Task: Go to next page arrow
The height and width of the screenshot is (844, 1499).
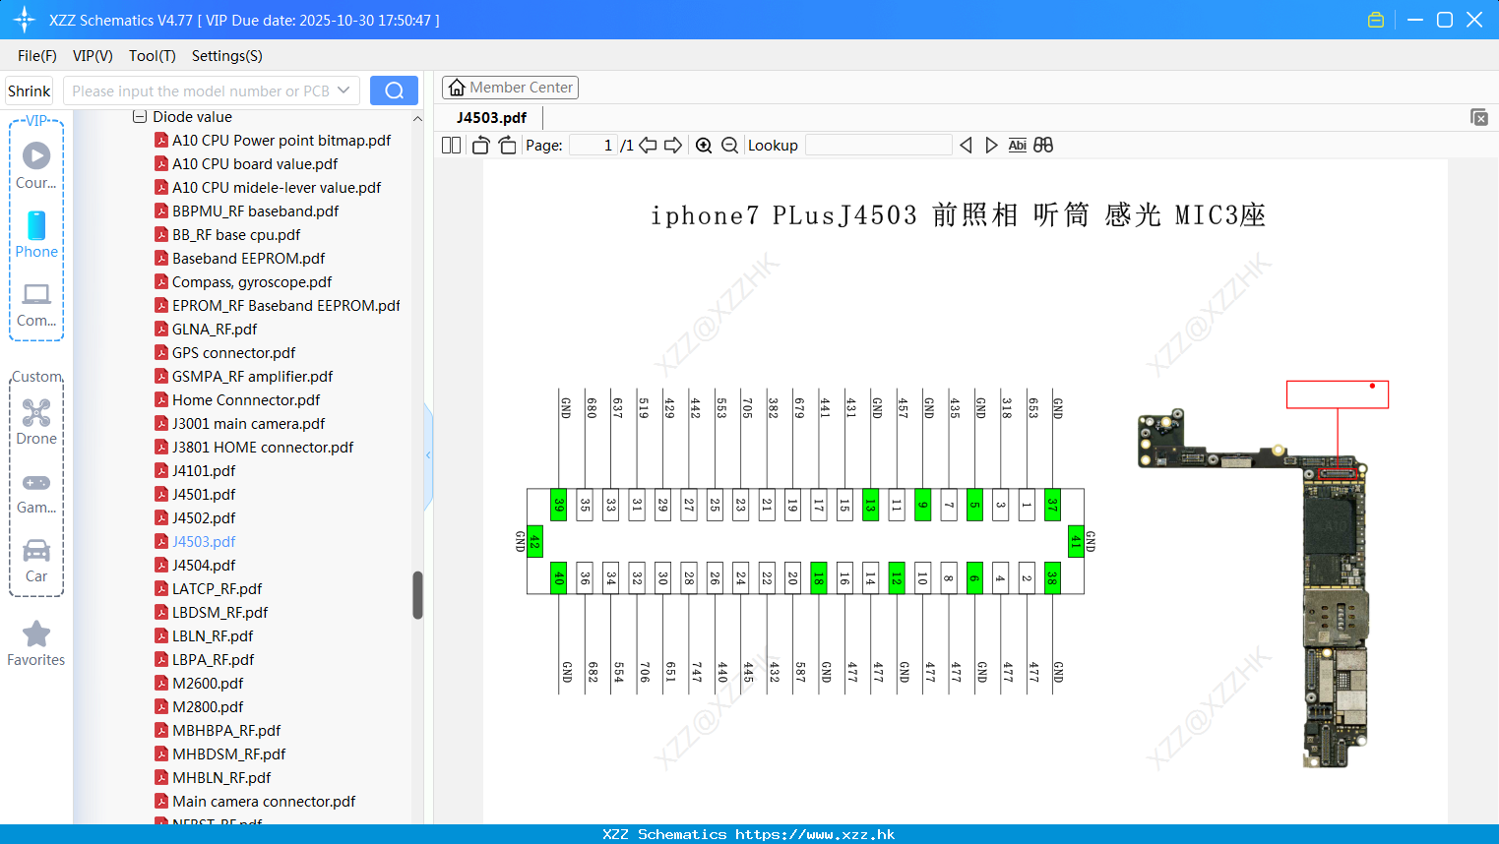Action: (x=673, y=146)
